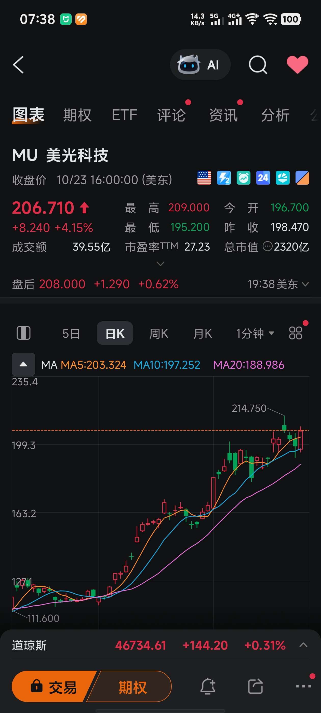
Task: Expand the 道琼斯 index bar chevron
Action: coord(304,645)
